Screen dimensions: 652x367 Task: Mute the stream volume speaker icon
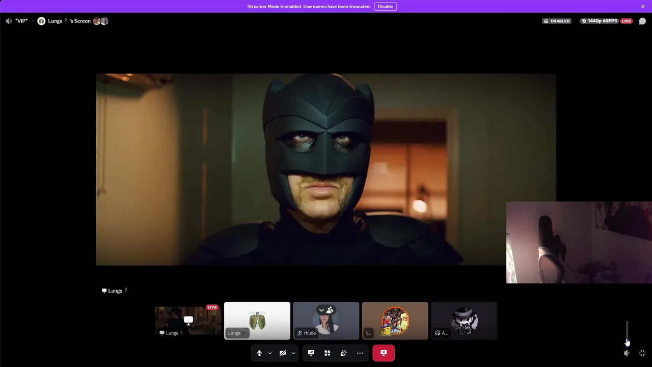[x=627, y=353]
